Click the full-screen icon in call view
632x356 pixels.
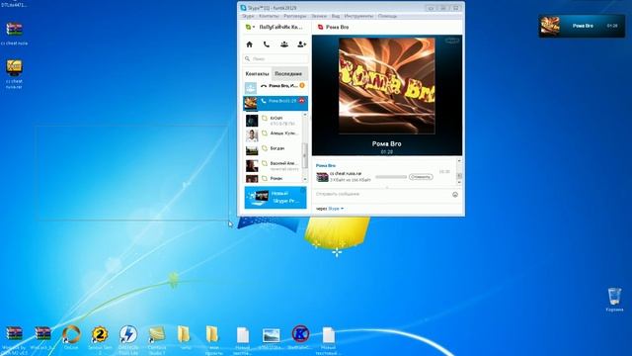[x=452, y=41]
